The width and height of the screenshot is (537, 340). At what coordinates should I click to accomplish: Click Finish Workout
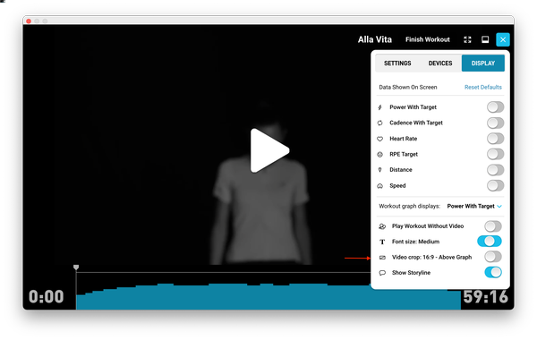(x=428, y=39)
